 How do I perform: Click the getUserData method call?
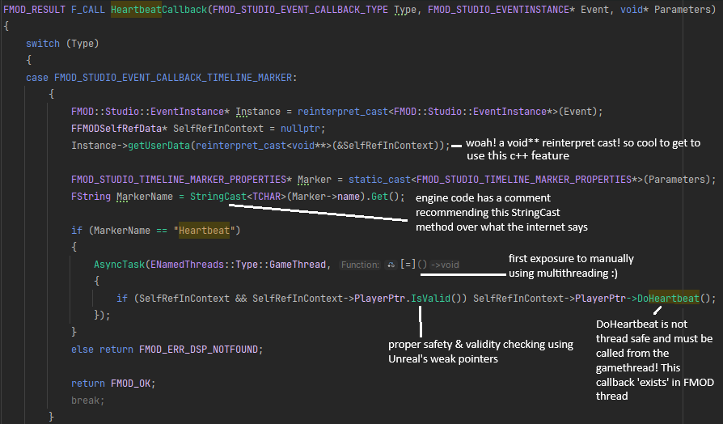pos(159,146)
